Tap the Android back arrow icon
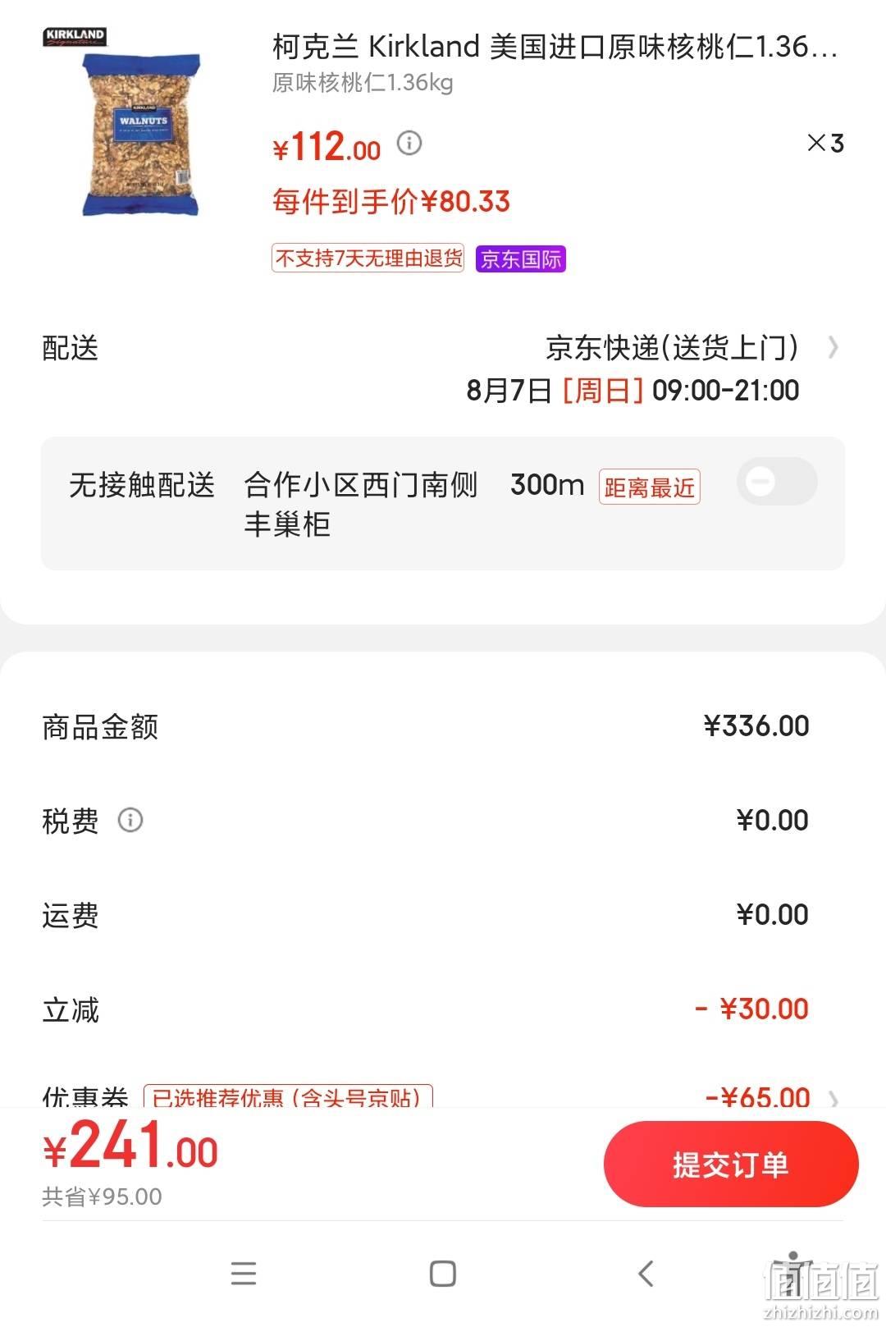886x1327 pixels. 646,1274
